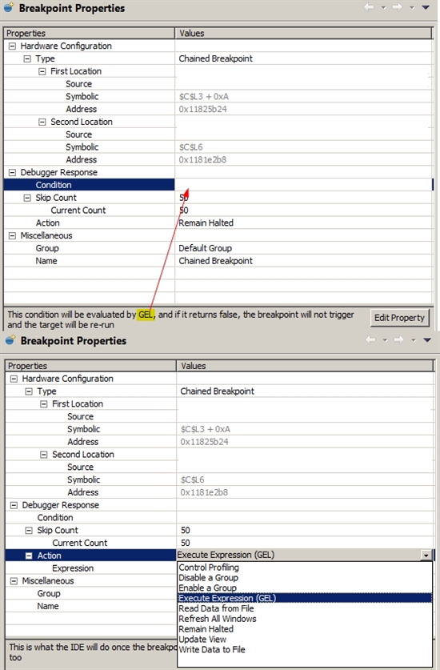Choose highlighted Execute Expression (GEL) list entry
440x670 pixels.
tap(305, 599)
